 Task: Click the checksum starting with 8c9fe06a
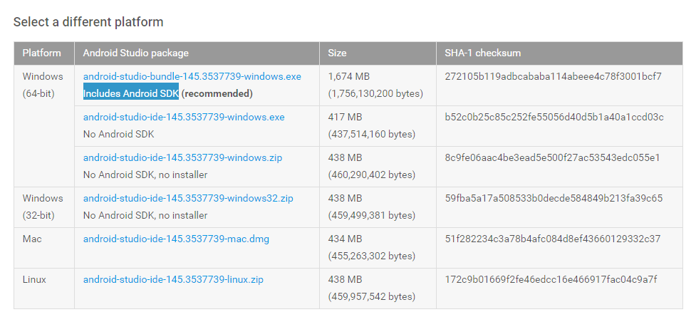[552, 157]
